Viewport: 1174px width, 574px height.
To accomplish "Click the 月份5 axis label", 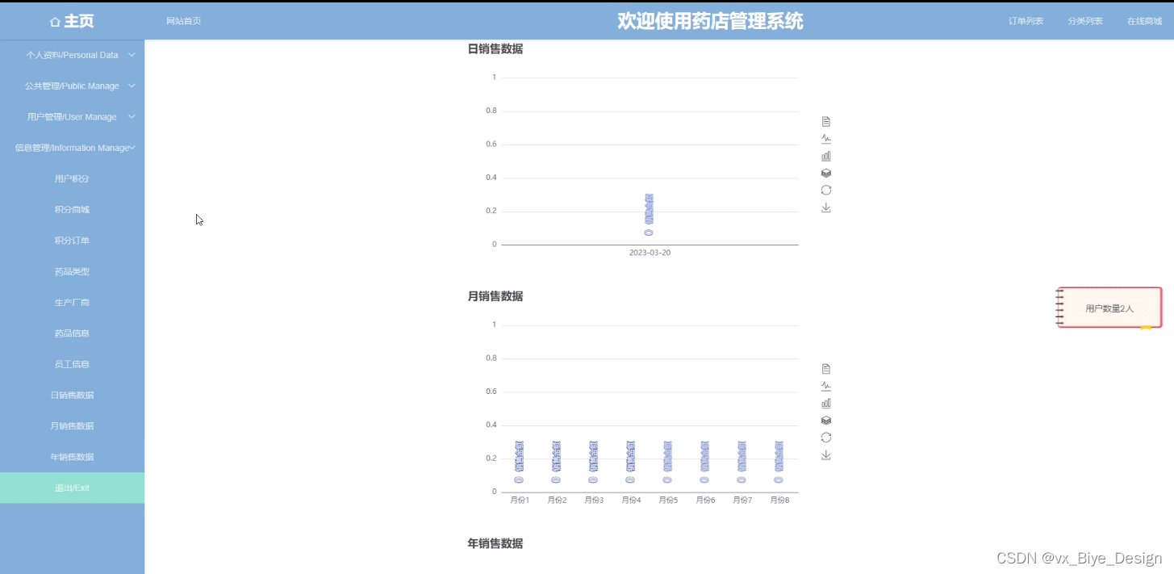I will point(668,501).
